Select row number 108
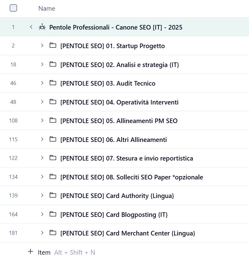The width and height of the screenshot is (249, 258). [13, 121]
